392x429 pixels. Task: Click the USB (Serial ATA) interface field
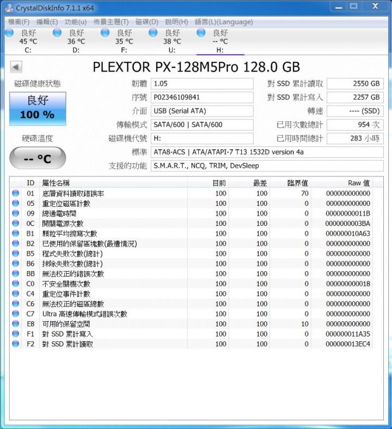(x=202, y=111)
